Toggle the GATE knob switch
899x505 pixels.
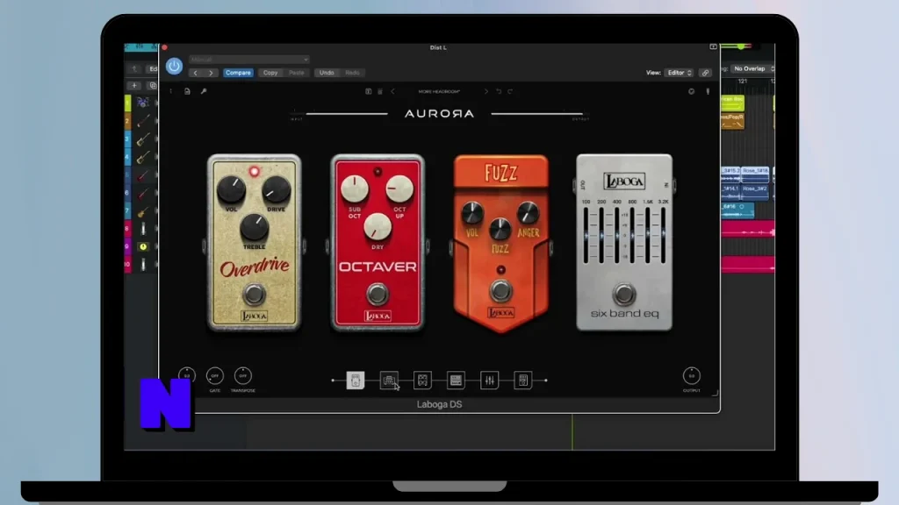click(214, 376)
